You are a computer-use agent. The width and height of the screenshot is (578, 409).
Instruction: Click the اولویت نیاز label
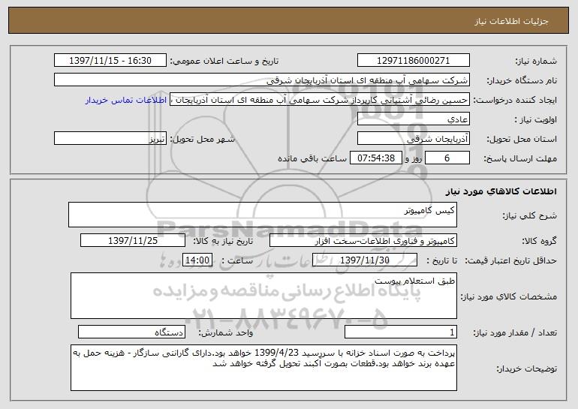tap(536, 120)
